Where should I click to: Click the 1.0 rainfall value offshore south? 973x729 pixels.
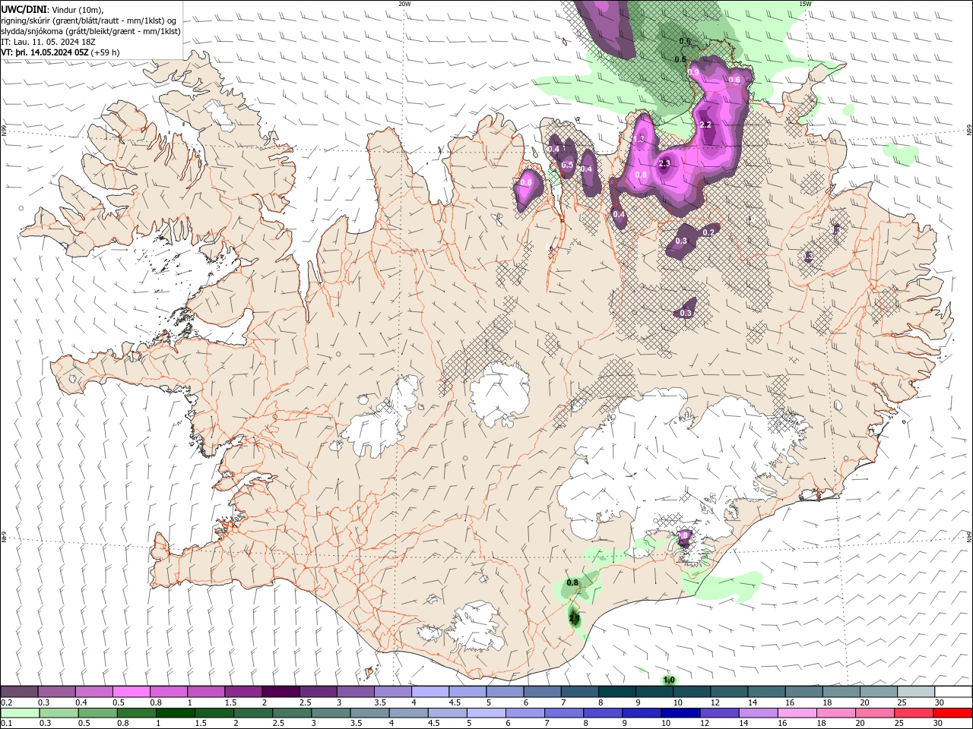pos(669,680)
